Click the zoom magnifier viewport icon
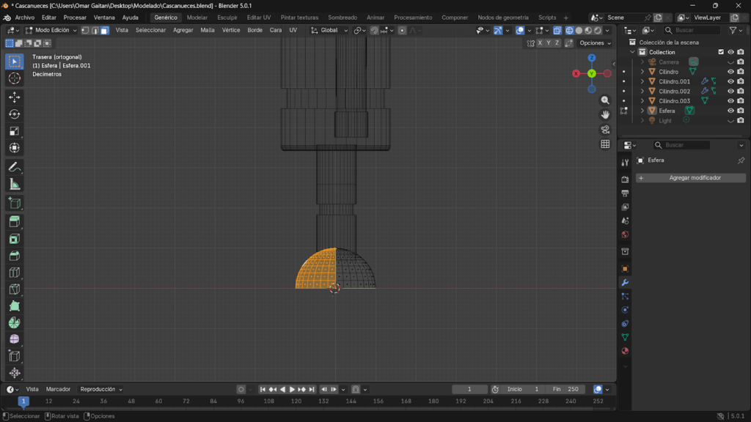This screenshot has width=751, height=422. [605, 100]
